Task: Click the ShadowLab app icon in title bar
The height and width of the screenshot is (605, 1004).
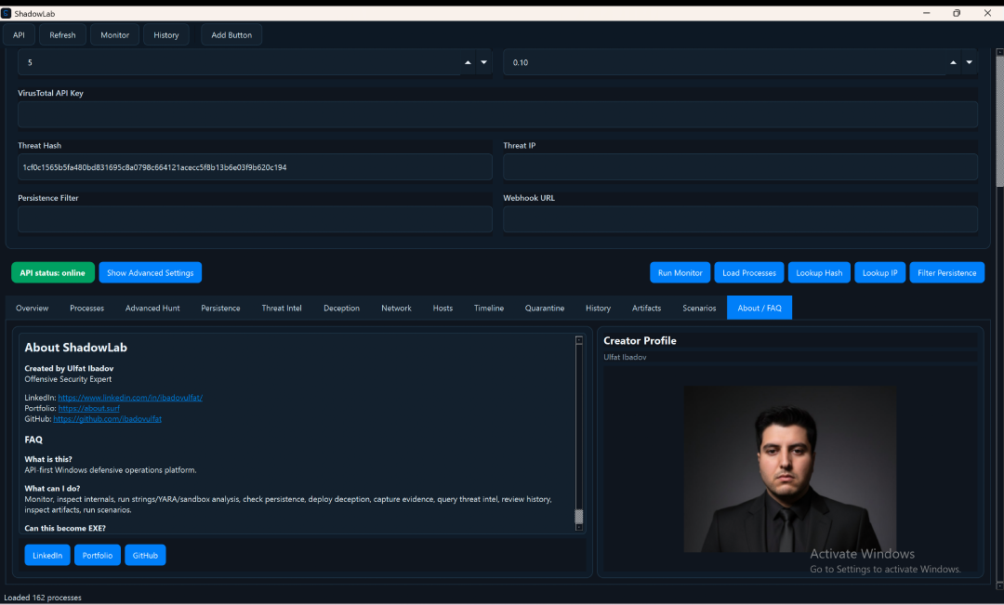Action: pyautogui.click(x=7, y=13)
